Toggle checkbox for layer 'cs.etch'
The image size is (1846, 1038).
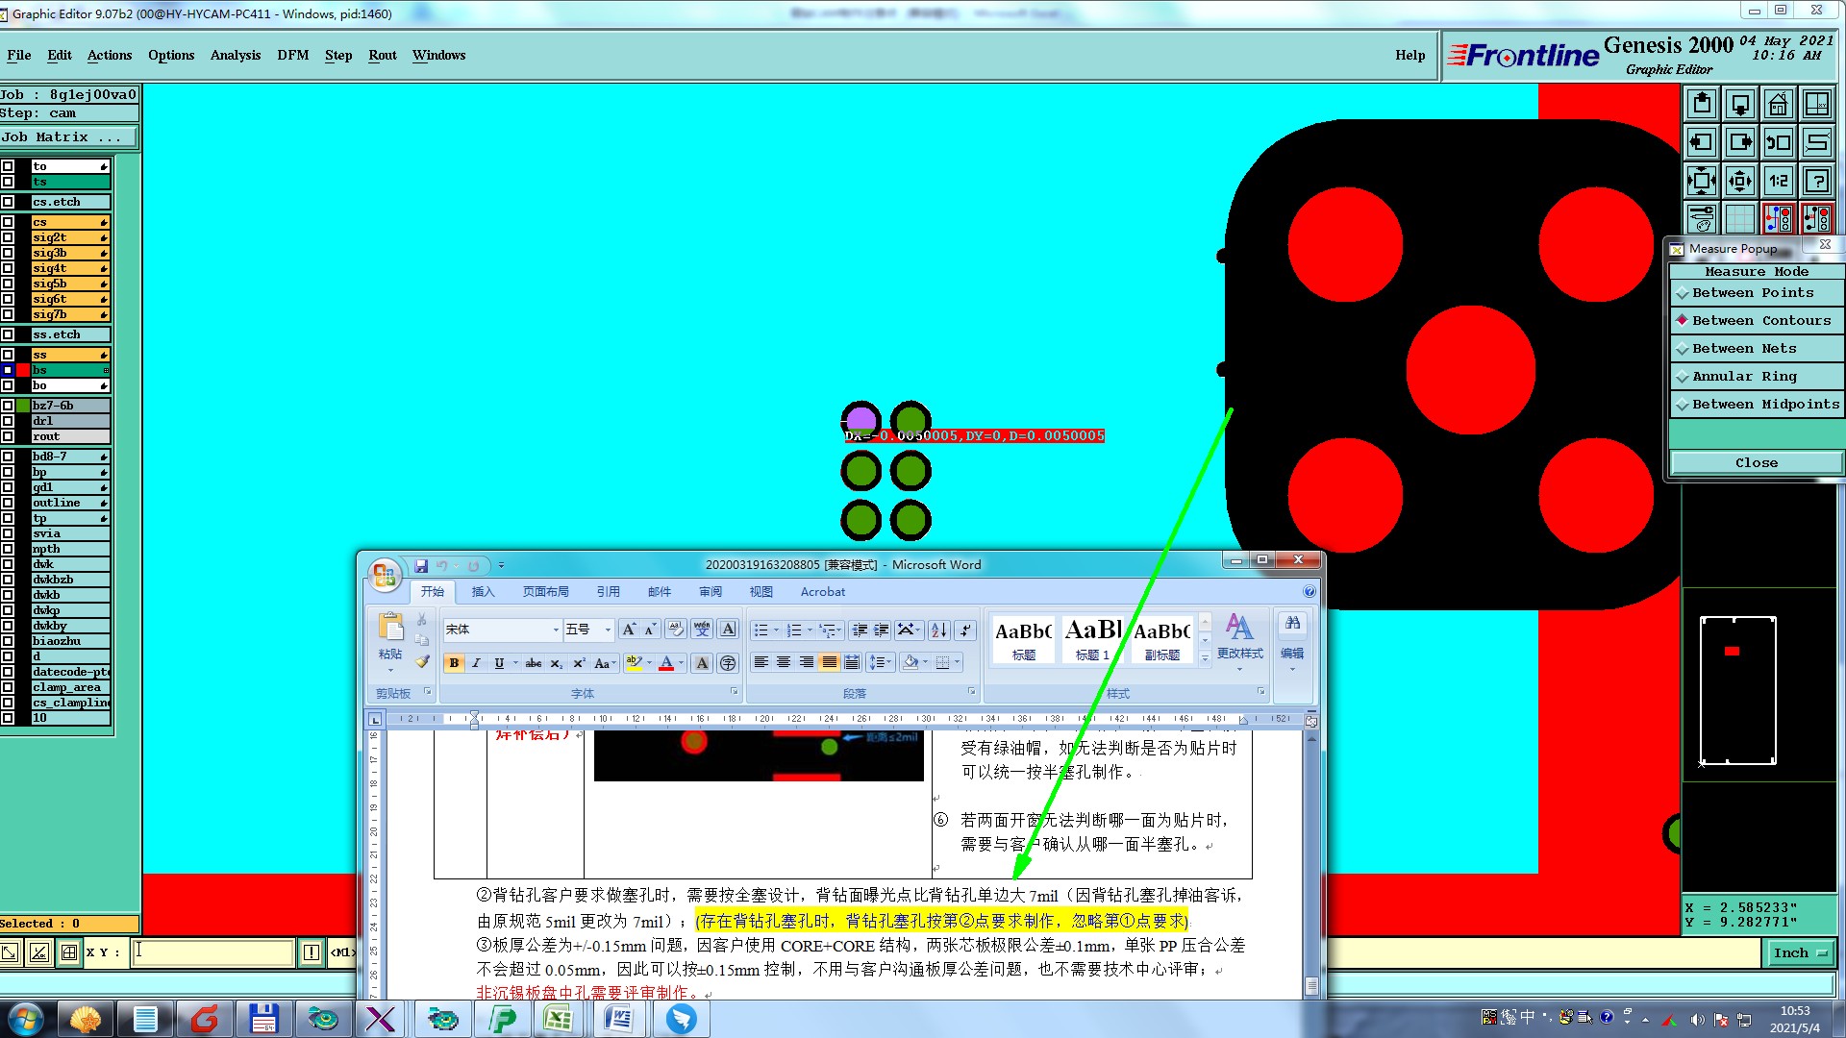pos(8,202)
